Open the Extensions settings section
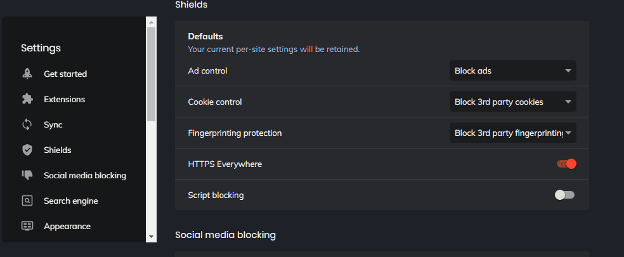Screen dimensions: 624x257 tap(65, 99)
